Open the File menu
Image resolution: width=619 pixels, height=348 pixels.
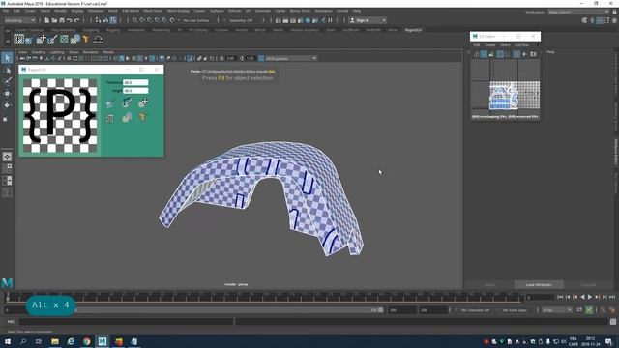pyautogui.click(x=6, y=11)
